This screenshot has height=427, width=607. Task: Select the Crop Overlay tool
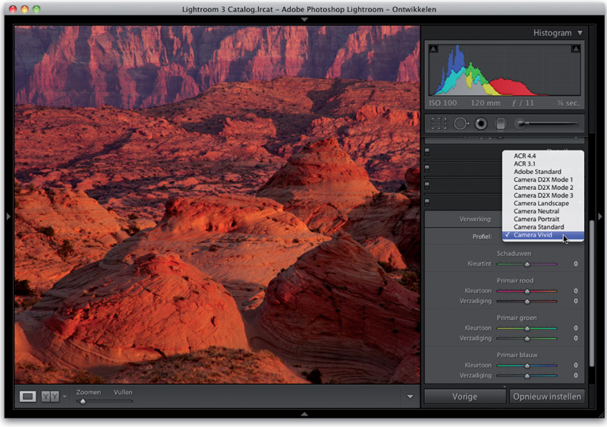pos(439,124)
